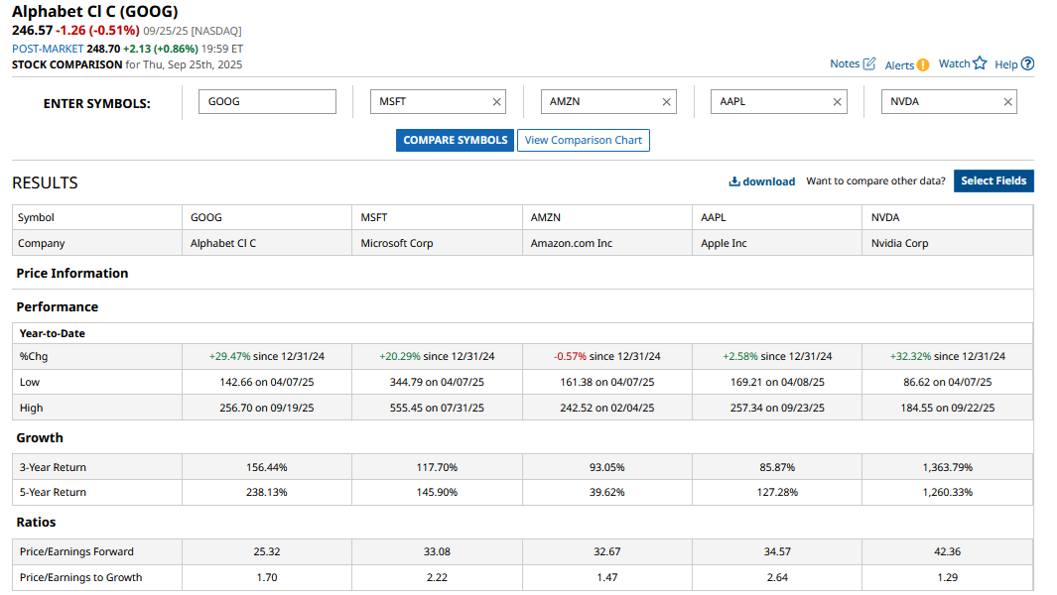Click MSFT in the Symbol row
This screenshot has width=1057, height=595.
(x=374, y=217)
